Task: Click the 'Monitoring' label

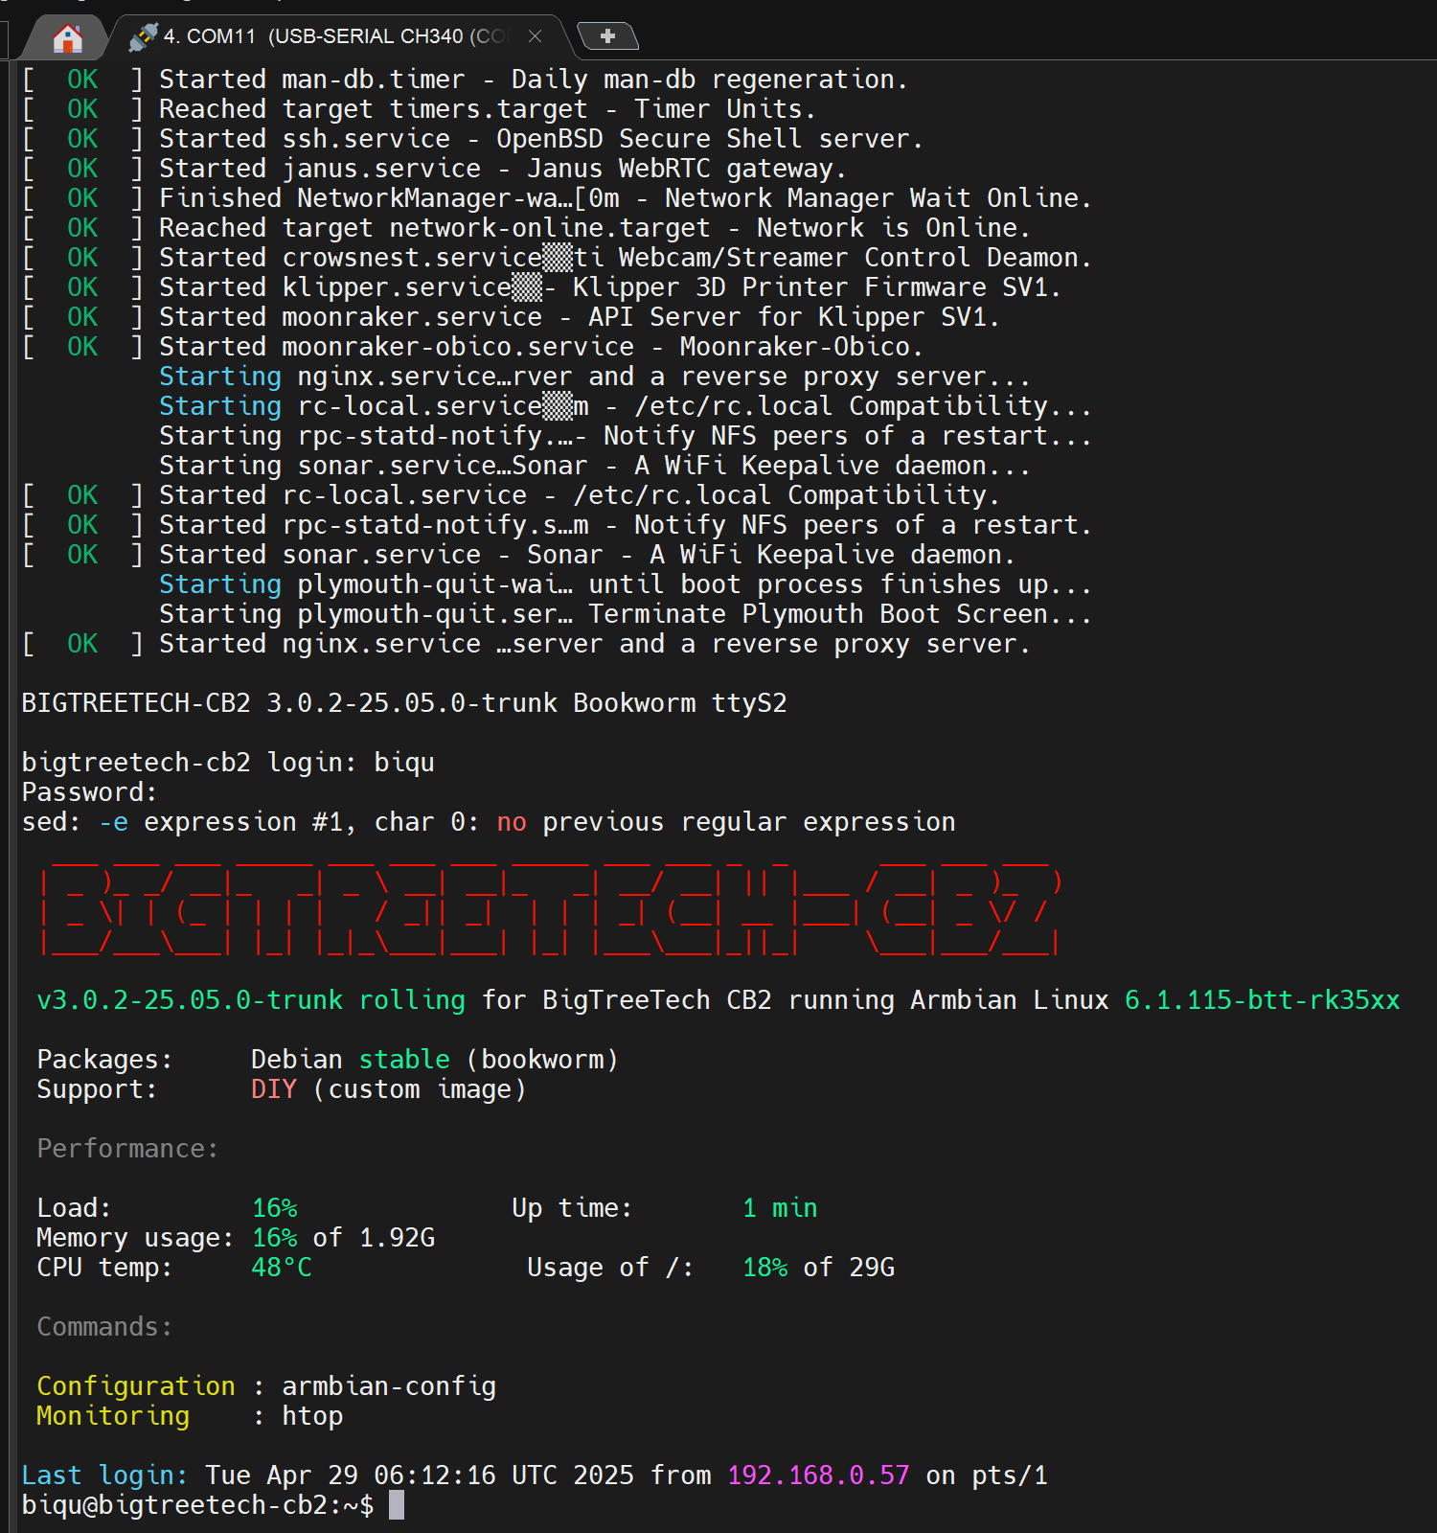Action: point(113,1416)
